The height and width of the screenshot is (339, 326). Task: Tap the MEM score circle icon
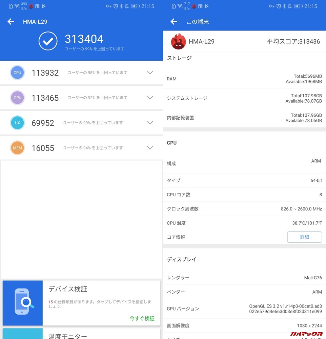17,148
